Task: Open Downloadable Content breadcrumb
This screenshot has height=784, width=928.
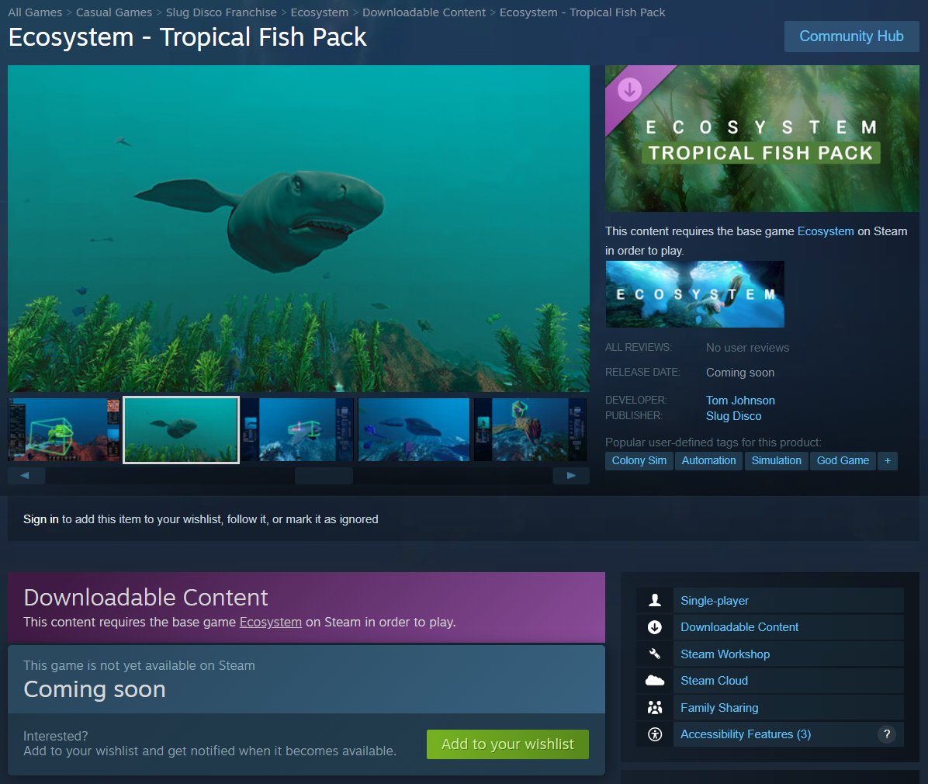Action: (x=424, y=12)
